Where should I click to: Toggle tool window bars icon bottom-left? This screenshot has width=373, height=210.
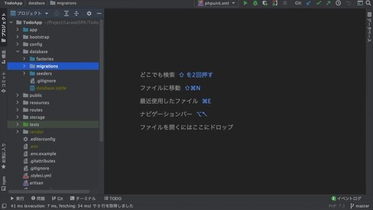click(4, 206)
